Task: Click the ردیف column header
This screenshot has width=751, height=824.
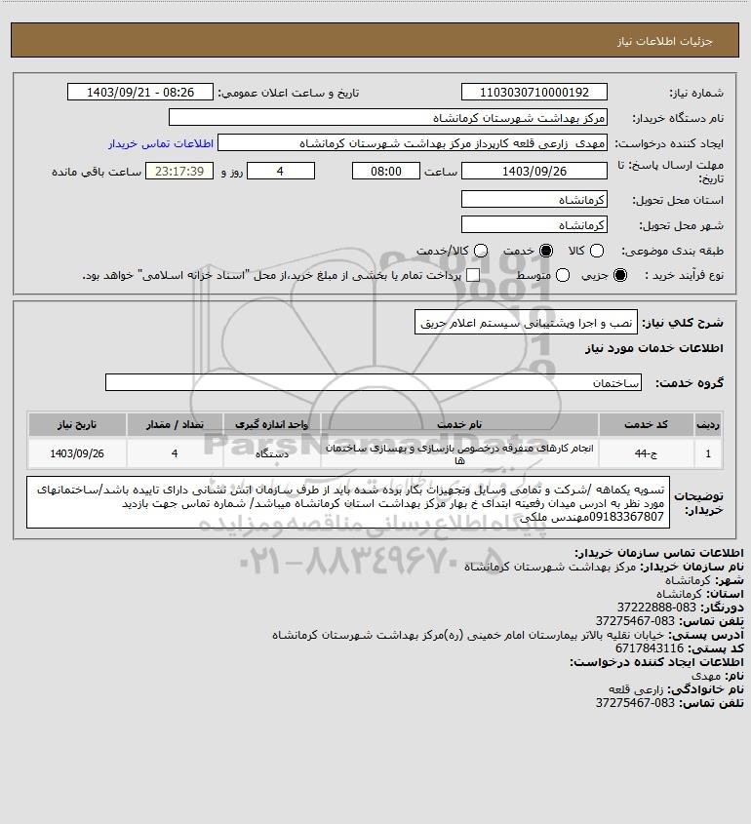Action: click(708, 424)
